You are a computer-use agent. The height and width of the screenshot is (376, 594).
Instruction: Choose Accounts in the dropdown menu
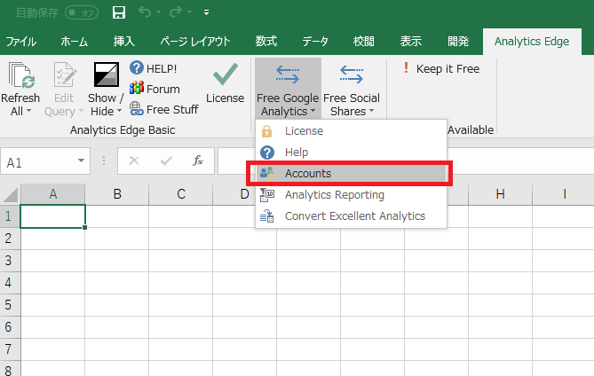point(352,173)
